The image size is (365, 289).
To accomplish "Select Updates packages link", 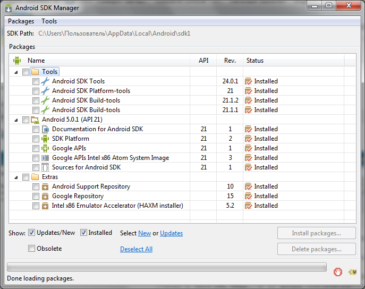I will click(x=171, y=233).
